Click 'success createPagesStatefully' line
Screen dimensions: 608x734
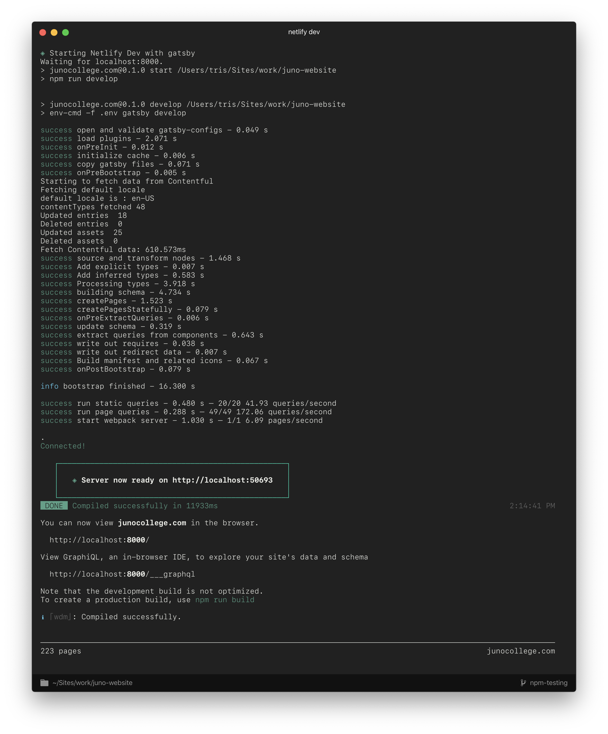(x=129, y=309)
